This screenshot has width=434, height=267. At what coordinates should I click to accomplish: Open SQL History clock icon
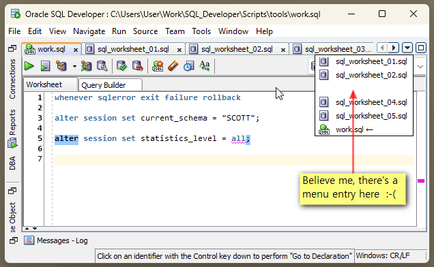(x=189, y=66)
